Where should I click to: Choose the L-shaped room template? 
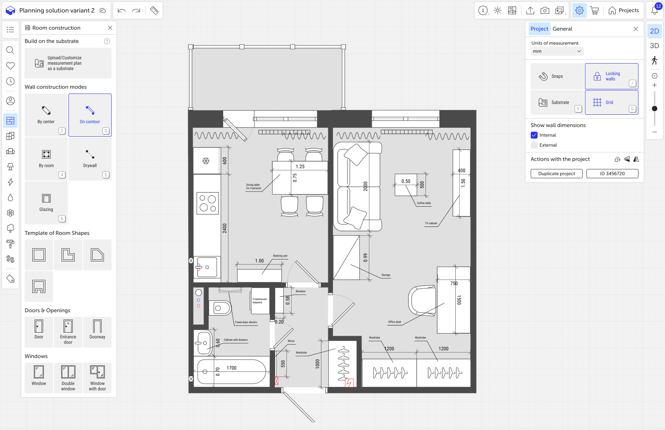pyautogui.click(x=68, y=255)
